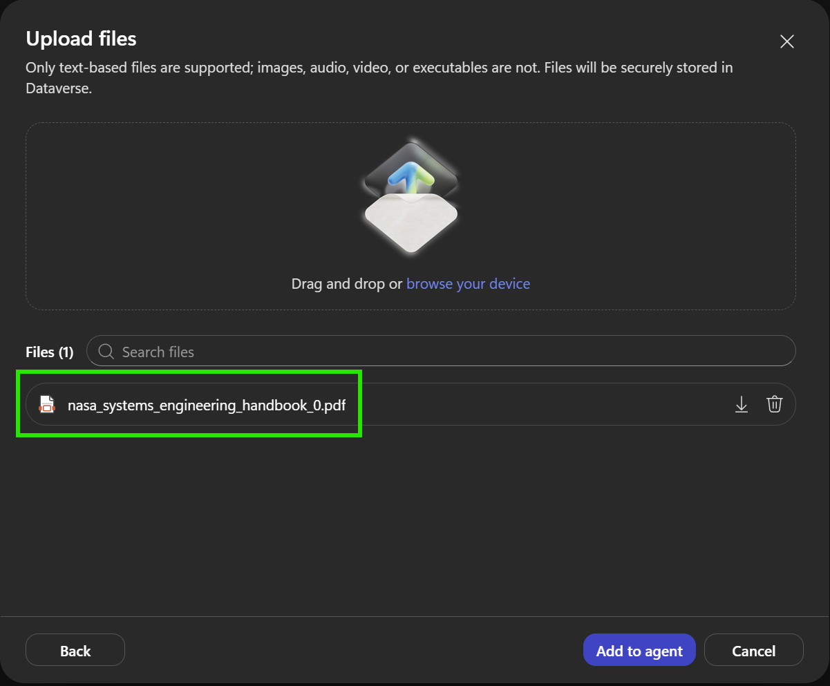
Task: Click the PDF file type icon
Action: point(46,404)
